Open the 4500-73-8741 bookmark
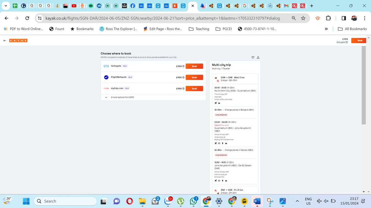The image size is (371, 208). (257, 29)
